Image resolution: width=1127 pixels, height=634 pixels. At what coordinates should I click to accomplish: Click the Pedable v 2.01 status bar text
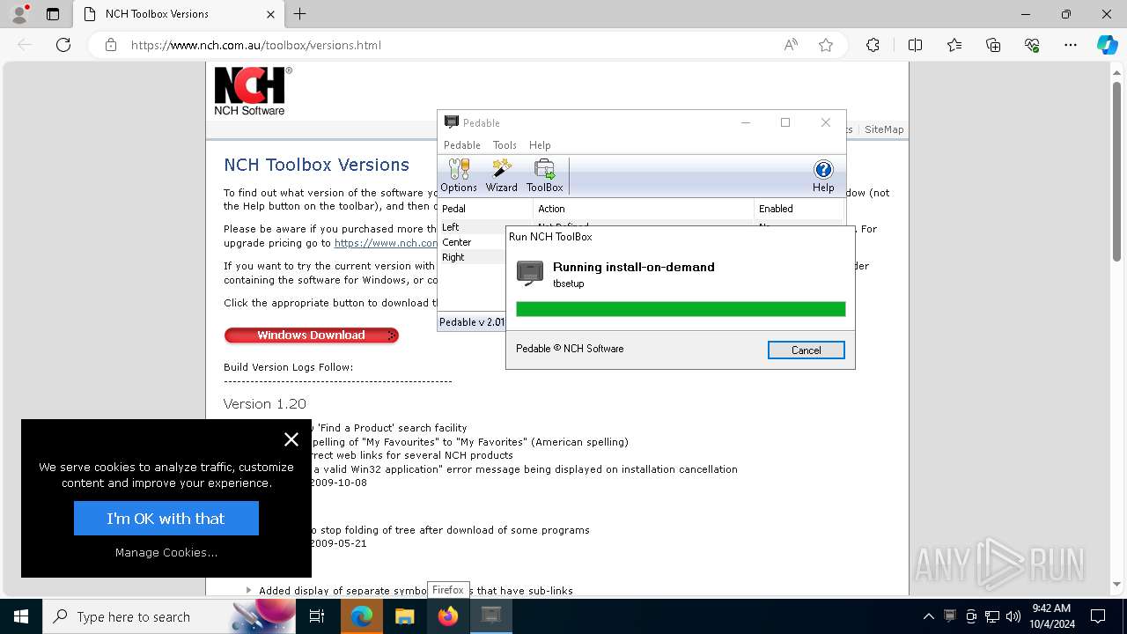tap(472, 322)
